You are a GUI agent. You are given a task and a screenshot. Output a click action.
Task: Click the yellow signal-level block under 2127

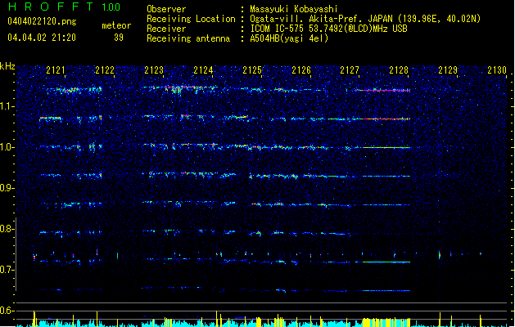click(x=386, y=322)
